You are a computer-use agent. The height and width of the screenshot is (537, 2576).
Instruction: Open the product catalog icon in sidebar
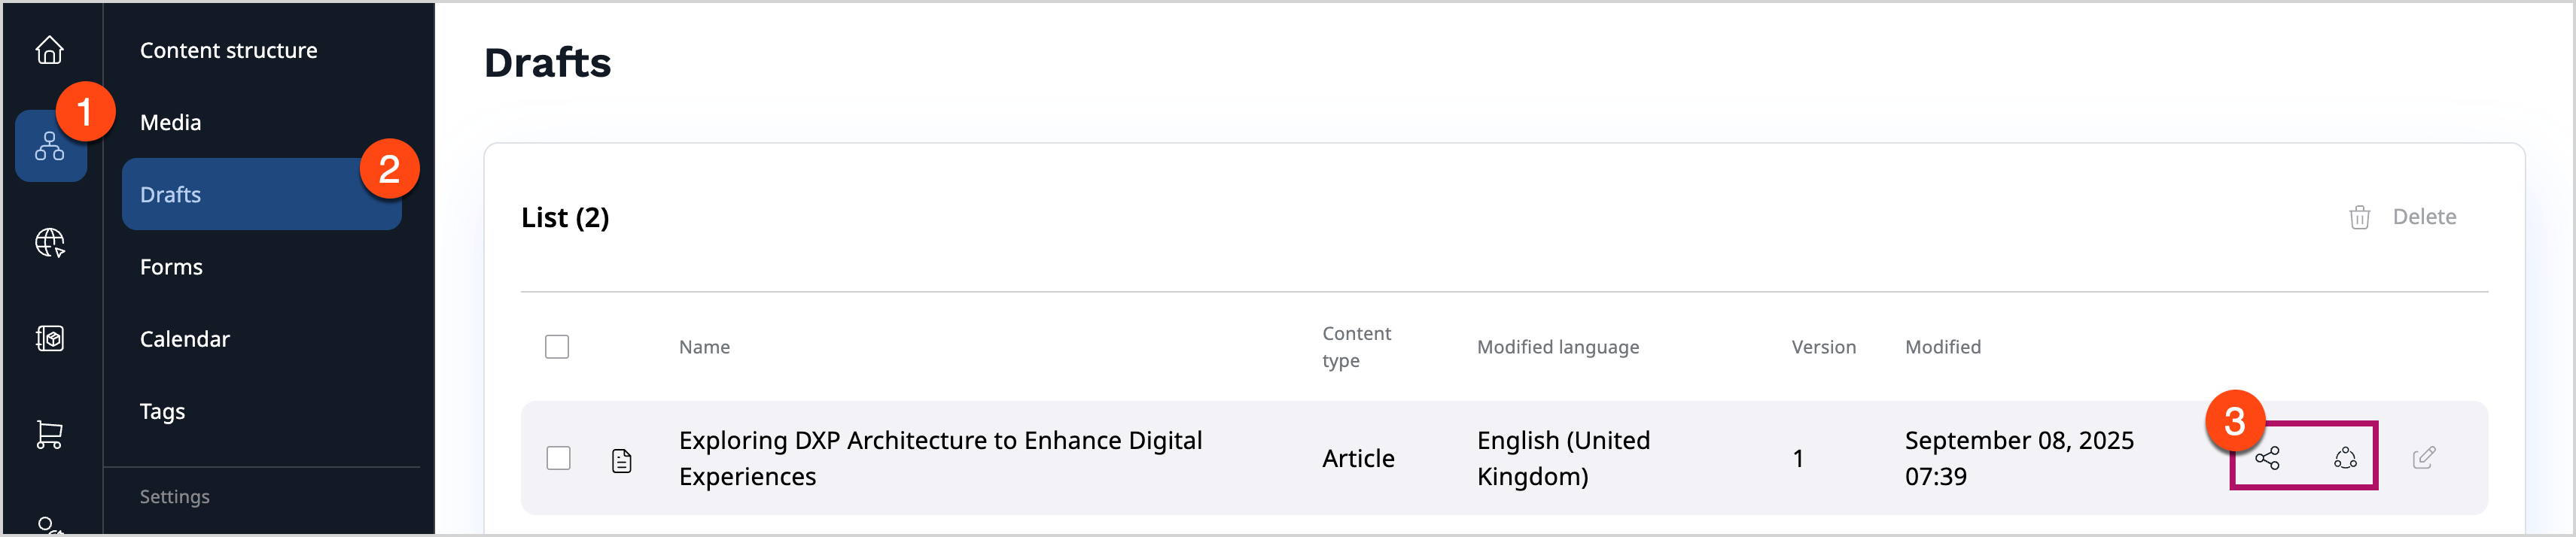(x=50, y=339)
